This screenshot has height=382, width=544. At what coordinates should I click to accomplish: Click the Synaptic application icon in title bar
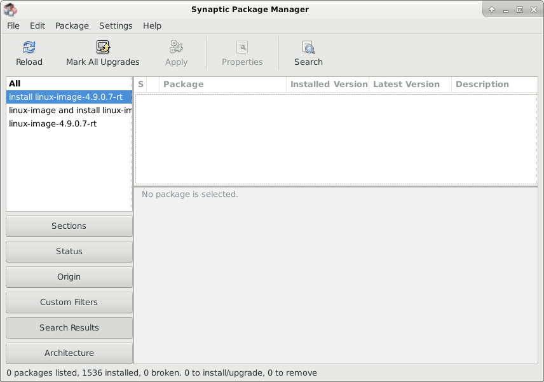pos(10,10)
